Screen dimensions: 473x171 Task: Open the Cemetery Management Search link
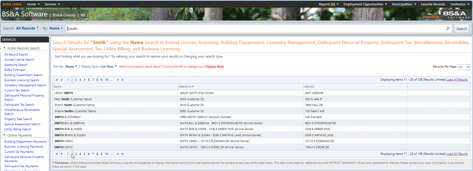tap(25, 85)
